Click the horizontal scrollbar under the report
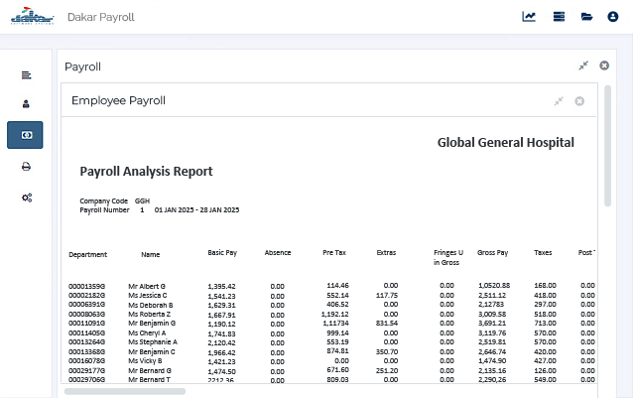The image size is (633, 398). tap(125, 391)
